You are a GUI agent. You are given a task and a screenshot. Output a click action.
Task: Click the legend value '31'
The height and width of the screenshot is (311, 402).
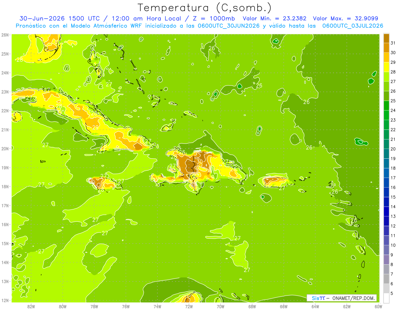pyautogui.click(x=393, y=43)
